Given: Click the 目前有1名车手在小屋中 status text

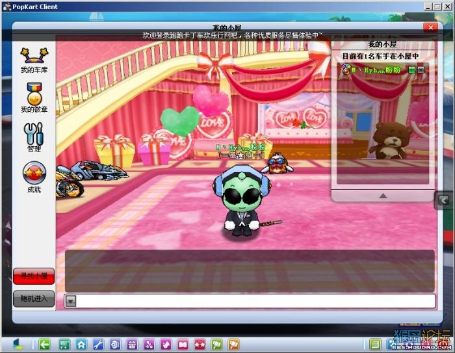Looking at the screenshot, I should click(380, 56).
